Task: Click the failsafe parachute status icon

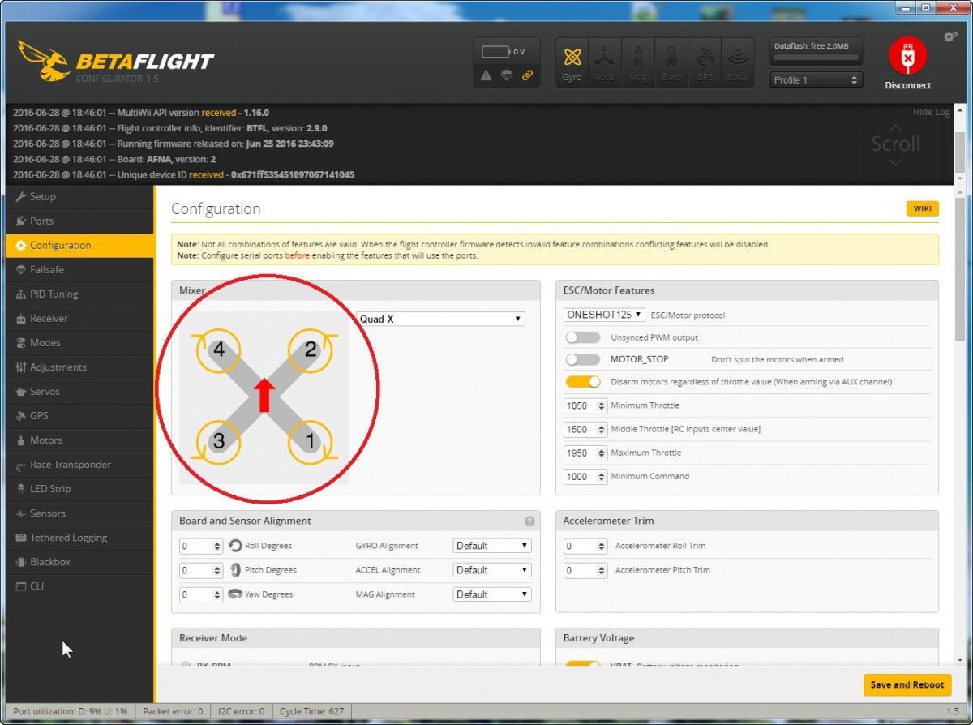Action: (507, 75)
